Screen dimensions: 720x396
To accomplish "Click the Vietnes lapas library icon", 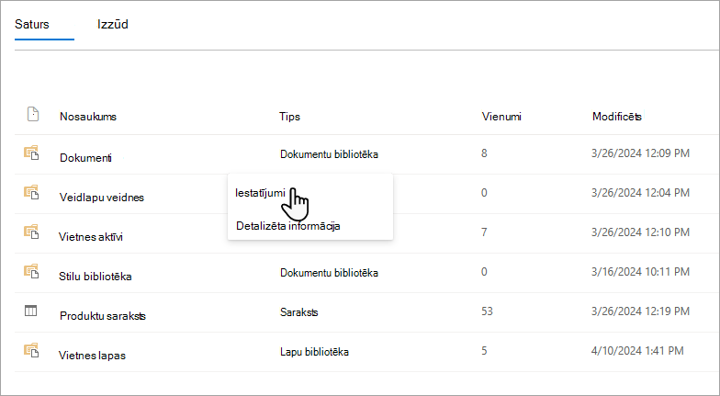I will point(31,350).
